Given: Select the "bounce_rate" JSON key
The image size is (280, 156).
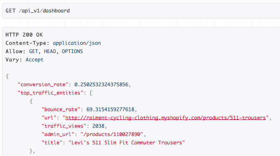Looking at the screenshot, I should point(61,109).
